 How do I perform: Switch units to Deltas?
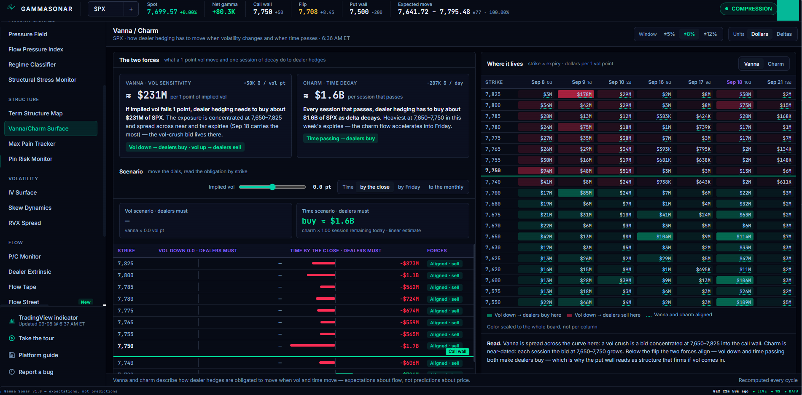784,34
